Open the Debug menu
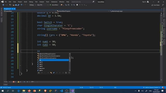 click(x=31, y=2)
